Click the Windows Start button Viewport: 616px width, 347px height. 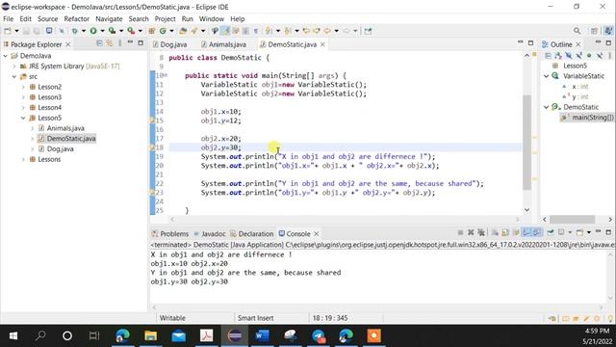(13, 335)
